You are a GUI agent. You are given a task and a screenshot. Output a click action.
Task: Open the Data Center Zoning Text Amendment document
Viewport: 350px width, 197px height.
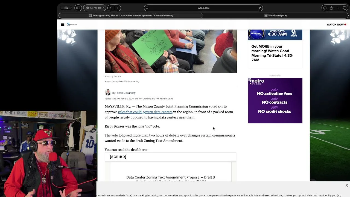click(x=171, y=177)
